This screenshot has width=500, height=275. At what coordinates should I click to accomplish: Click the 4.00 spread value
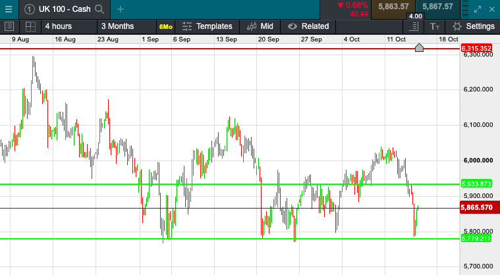coord(416,16)
